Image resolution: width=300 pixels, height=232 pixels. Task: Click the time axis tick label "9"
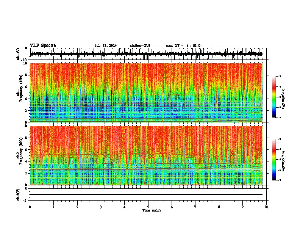242,207
